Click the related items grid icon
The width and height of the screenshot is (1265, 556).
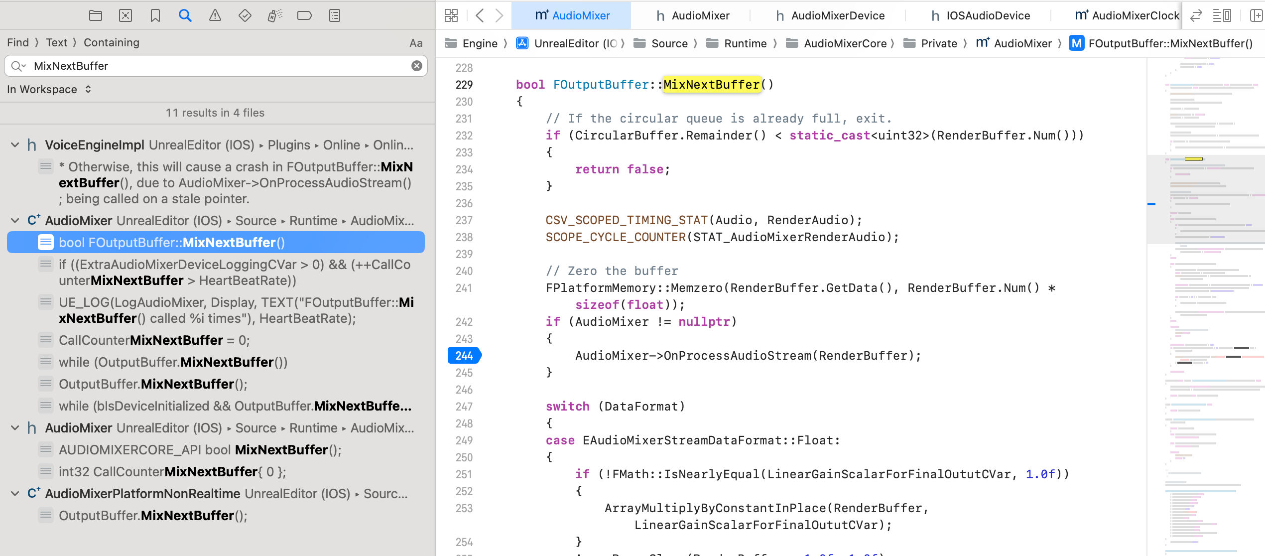pyautogui.click(x=451, y=16)
